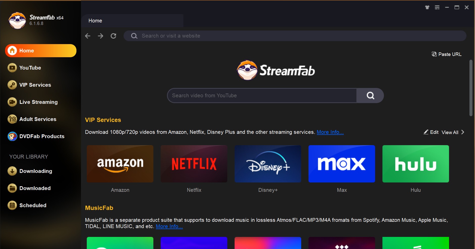Click the VIP Services section heading
The image size is (475, 249).
coord(103,120)
